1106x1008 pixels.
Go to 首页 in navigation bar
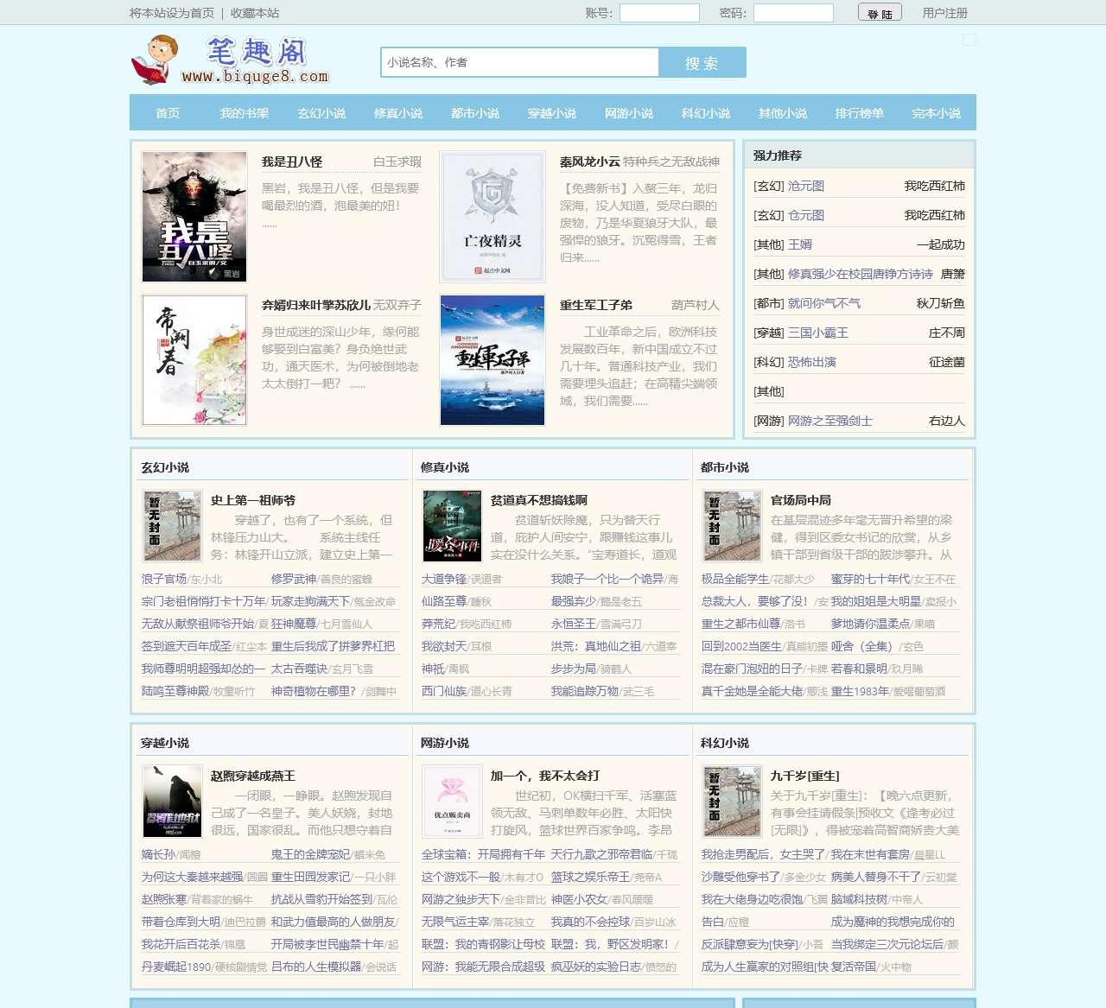click(x=168, y=113)
